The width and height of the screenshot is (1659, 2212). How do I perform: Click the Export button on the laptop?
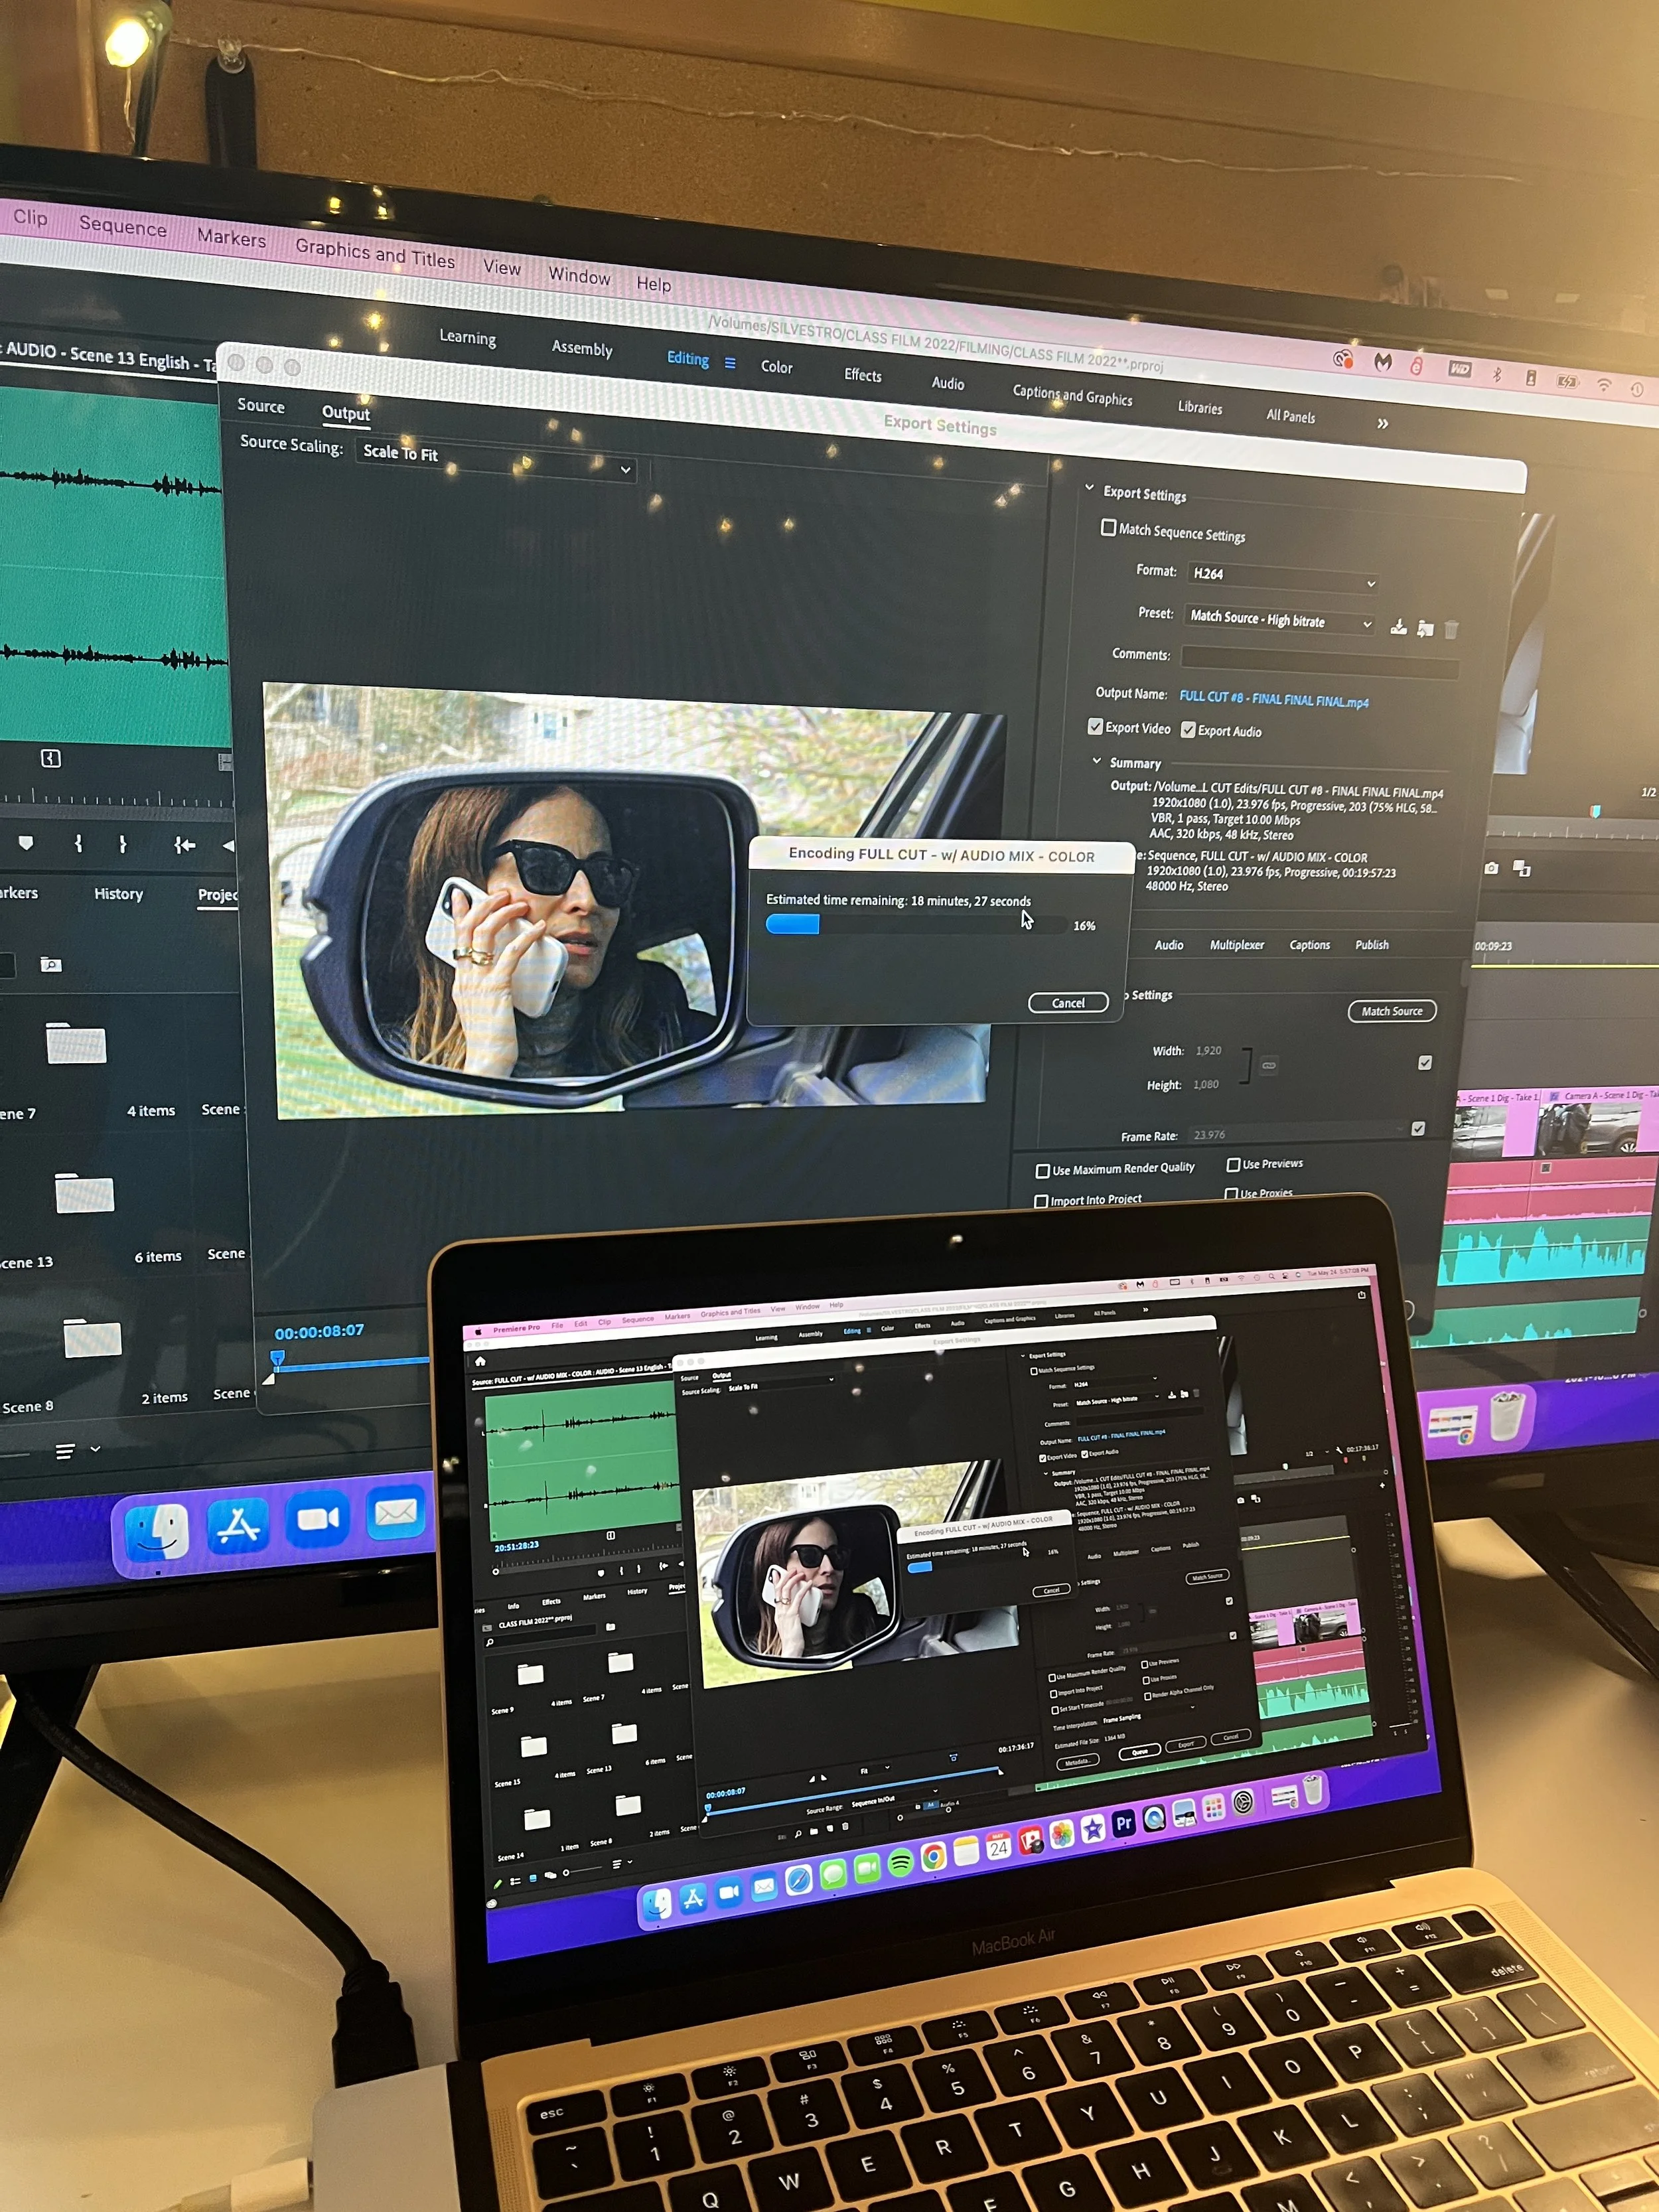tap(1186, 1745)
